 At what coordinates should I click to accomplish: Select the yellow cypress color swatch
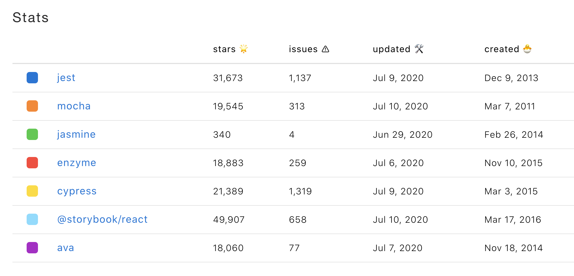[x=32, y=191]
